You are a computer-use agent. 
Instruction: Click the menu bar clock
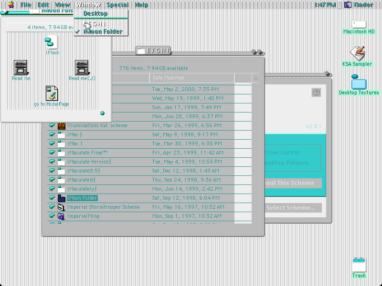point(325,5)
